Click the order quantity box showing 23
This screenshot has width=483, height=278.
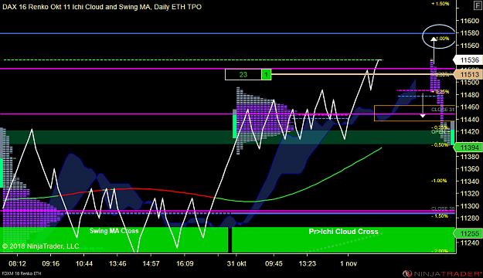243,74
